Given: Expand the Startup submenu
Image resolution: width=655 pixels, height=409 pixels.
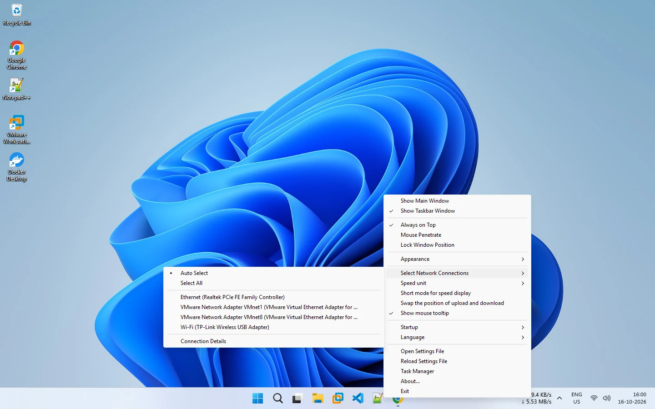Looking at the screenshot, I should 457,327.
